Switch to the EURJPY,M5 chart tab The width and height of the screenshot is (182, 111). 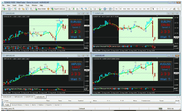pyautogui.click(x=29, y=97)
